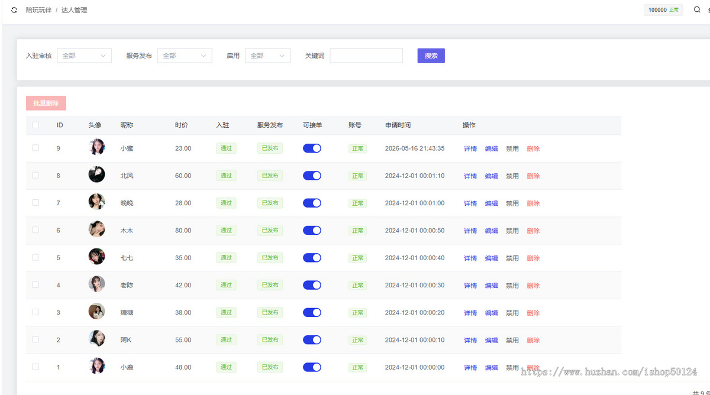710x395 pixels.
Task: Click 删除 for 木木
Action: (x=533, y=231)
